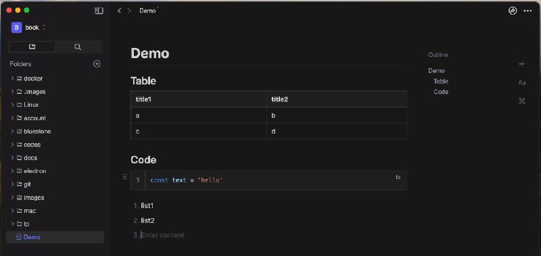Click the command key shortcut icon

tap(521, 101)
